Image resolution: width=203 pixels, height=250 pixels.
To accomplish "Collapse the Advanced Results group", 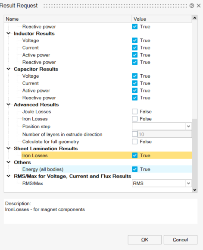I will (9, 104).
